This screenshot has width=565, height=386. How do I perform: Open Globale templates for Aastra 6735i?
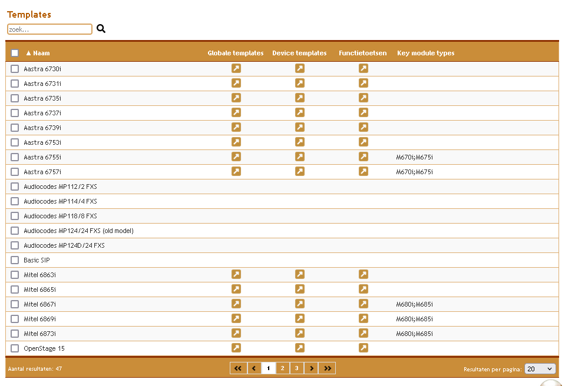tap(236, 98)
